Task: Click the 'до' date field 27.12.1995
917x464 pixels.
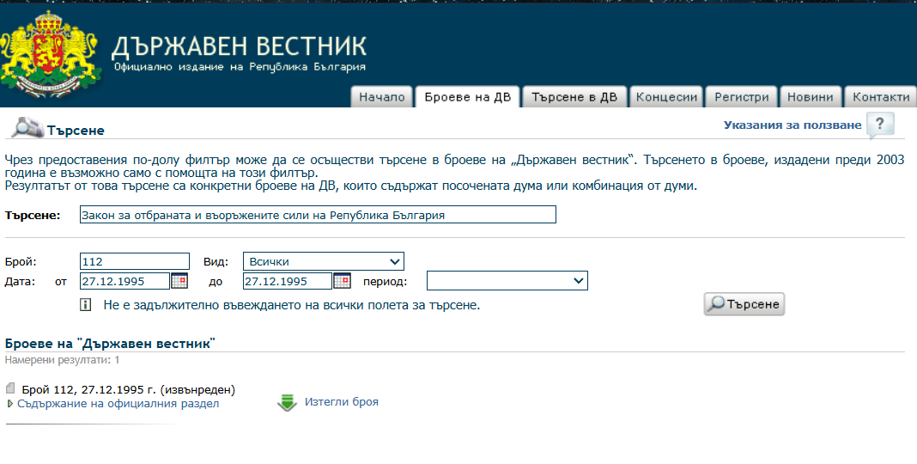Action: click(287, 281)
